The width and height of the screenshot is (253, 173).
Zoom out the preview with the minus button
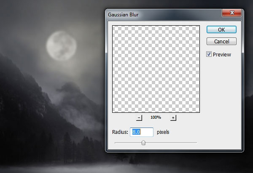tap(139, 117)
